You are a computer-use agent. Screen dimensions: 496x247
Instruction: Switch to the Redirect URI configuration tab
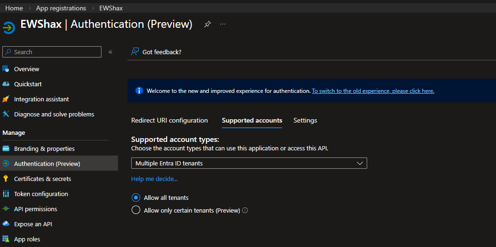pyautogui.click(x=169, y=121)
